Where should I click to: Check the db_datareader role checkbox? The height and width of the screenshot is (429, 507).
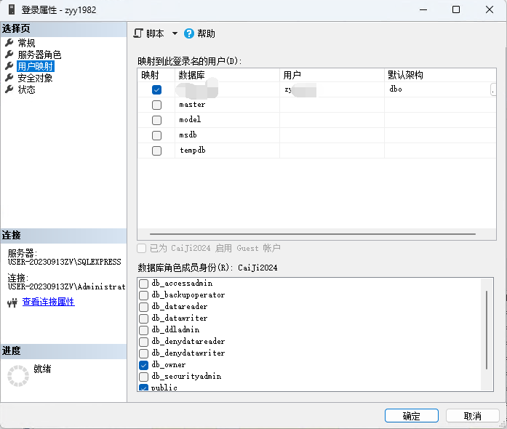pos(144,307)
